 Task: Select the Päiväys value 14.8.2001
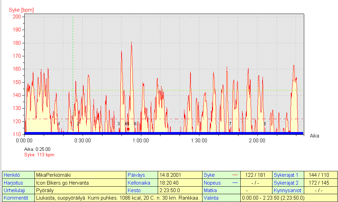click(170, 175)
